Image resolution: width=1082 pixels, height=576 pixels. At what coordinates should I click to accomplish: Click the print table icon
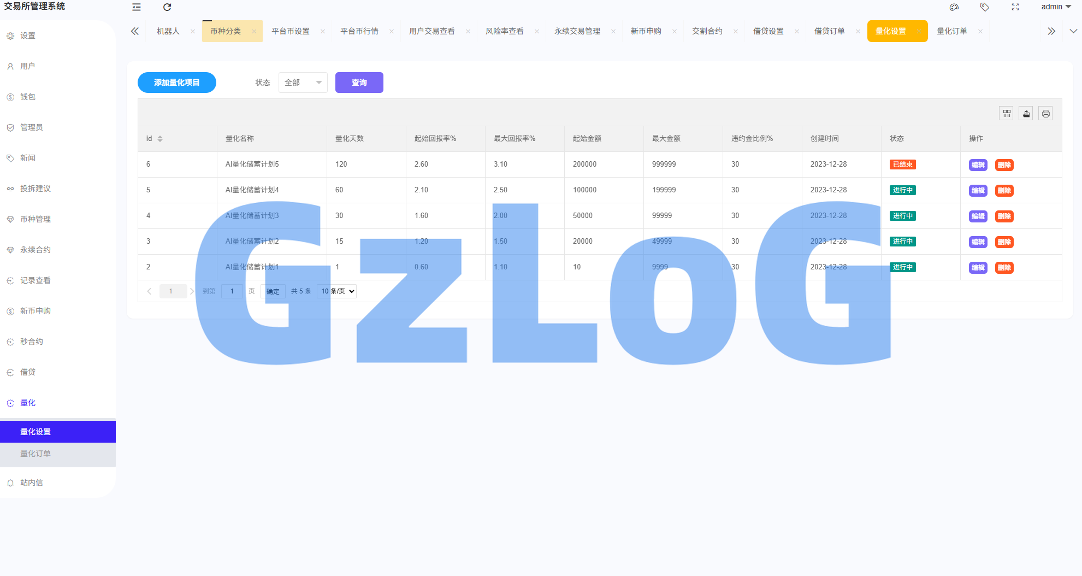(x=1045, y=114)
